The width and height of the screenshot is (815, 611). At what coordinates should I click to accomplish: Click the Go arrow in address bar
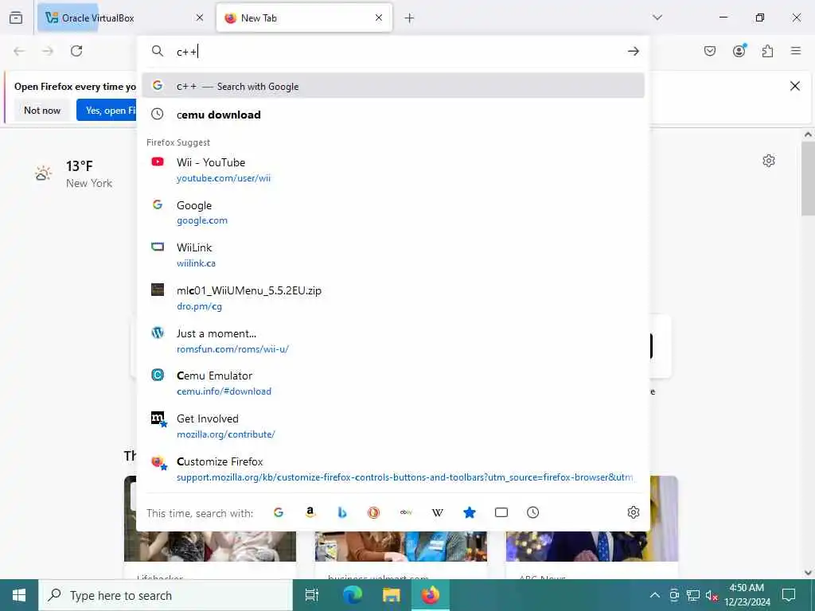point(633,51)
